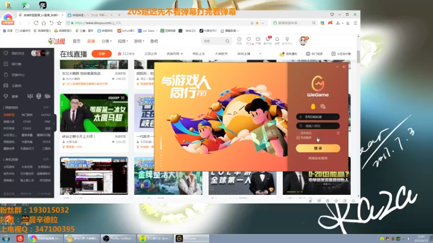This screenshot has width=433, height=243.
Task: Open the 东北大鹌鹑 stream card title
Action: [81, 73]
